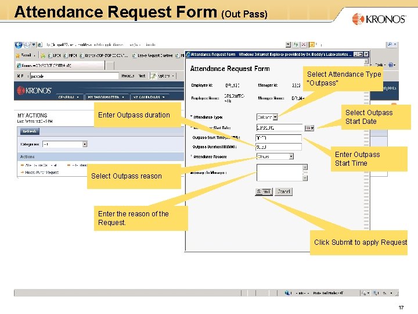
Task: Click the Kronos logo in the navy header
Action: (x=34, y=91)
